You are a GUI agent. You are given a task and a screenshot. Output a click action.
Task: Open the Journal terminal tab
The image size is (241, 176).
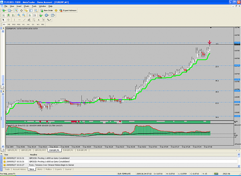(68, 169)
